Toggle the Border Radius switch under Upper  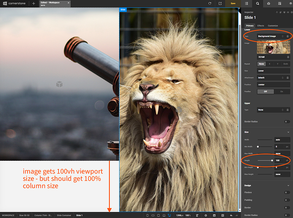pyautogui.click(x=287, y=122)
